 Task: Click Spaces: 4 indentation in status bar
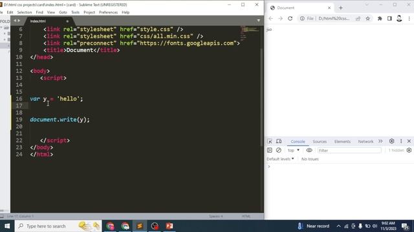(x=215, y=217)
